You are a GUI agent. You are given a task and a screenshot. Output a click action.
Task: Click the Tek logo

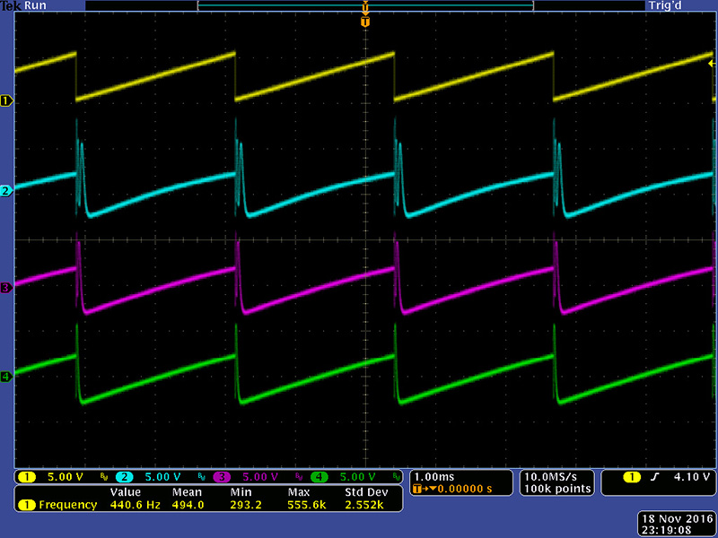tap(11, 5)
